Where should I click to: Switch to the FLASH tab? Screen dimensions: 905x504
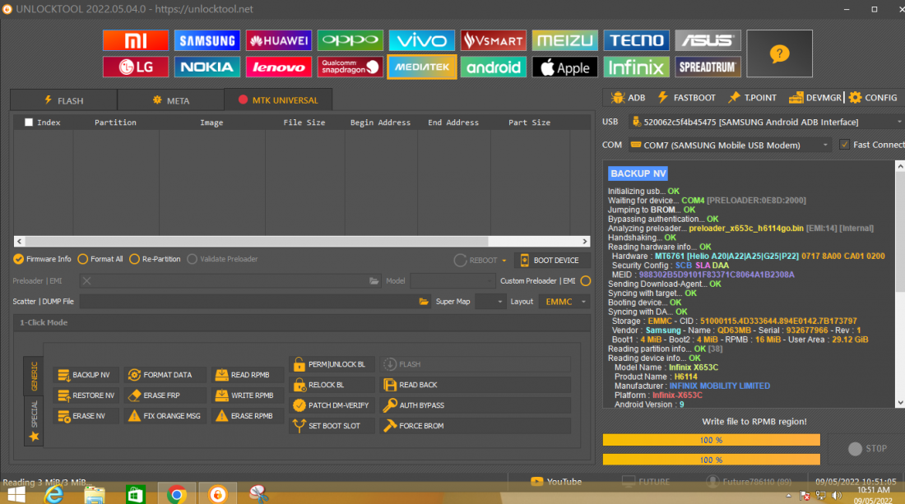[63, 100]
